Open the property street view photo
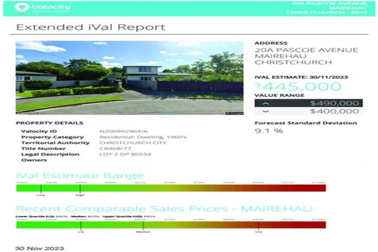This screenshot has width=378, height=252. click(x=129, y=78)
